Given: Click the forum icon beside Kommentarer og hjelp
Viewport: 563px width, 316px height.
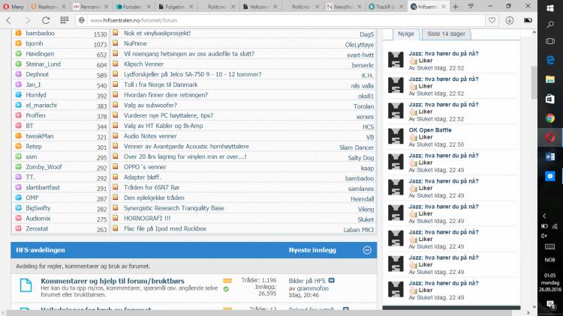Looking at the screenshot, I should (26, 285).
